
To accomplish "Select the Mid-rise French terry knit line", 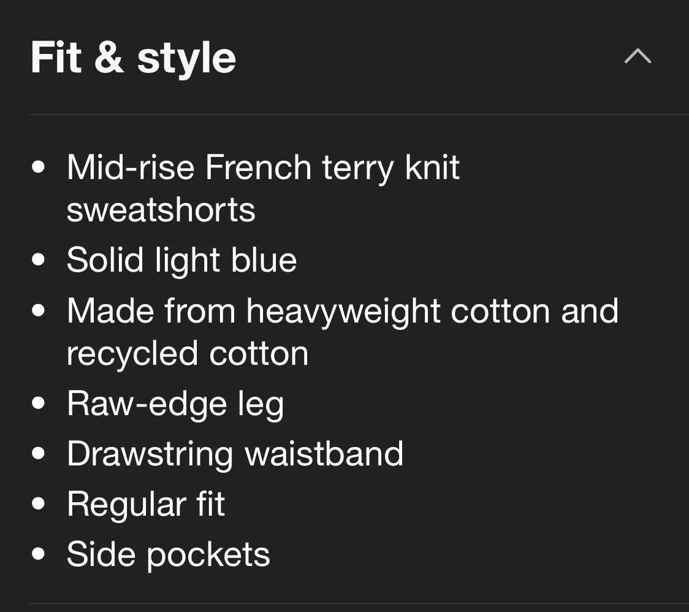I will (x=263, y=167).
